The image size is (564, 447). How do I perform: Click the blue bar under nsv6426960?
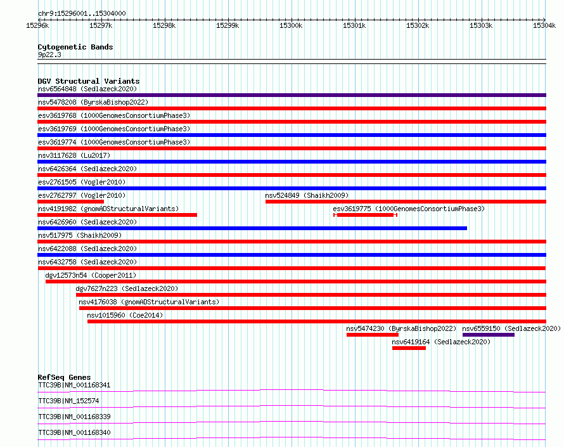252,228
